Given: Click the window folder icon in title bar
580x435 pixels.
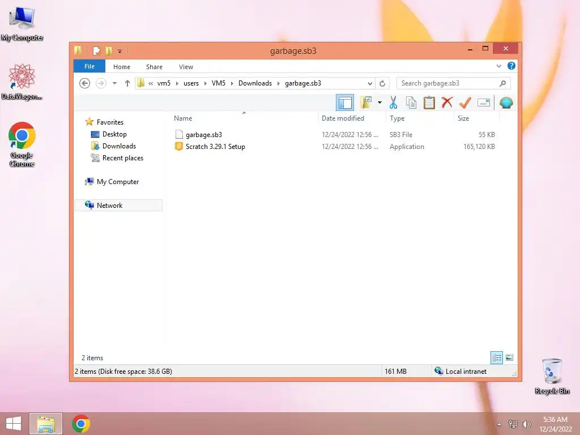Looking at the screenshot, I should pyautogui.click(x=78, y=50).
